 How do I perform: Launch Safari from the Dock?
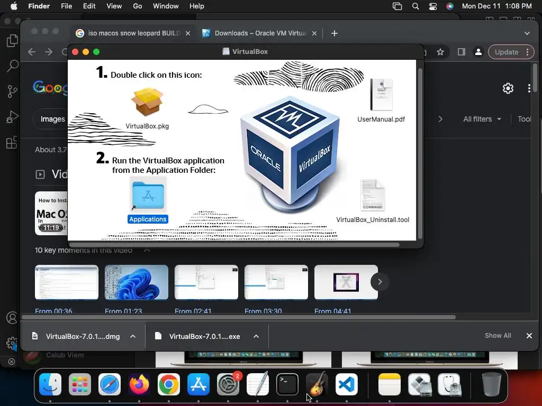coord(110,384)
